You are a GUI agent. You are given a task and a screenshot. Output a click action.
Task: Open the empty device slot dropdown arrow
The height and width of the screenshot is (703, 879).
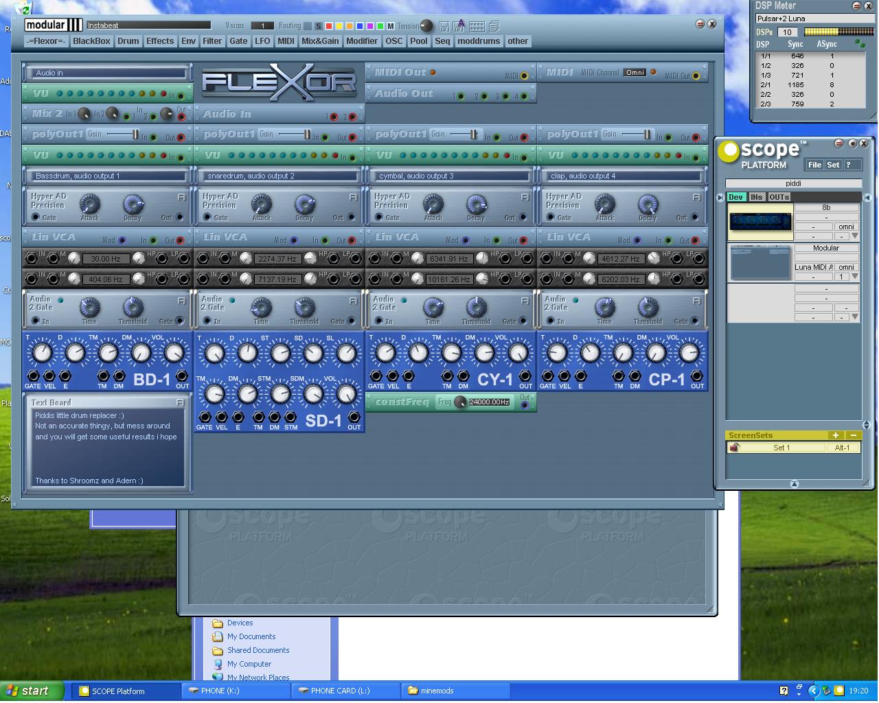(855, 317)
